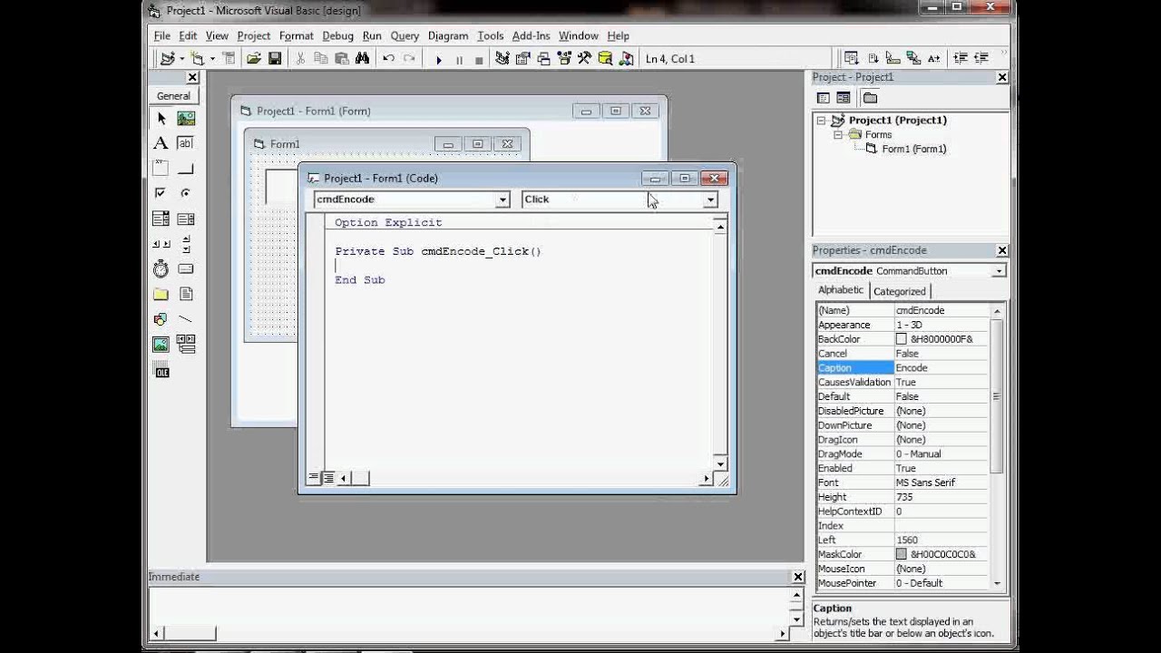Select the Height property value 735
1161x653 pixels.
click(941, 497)
